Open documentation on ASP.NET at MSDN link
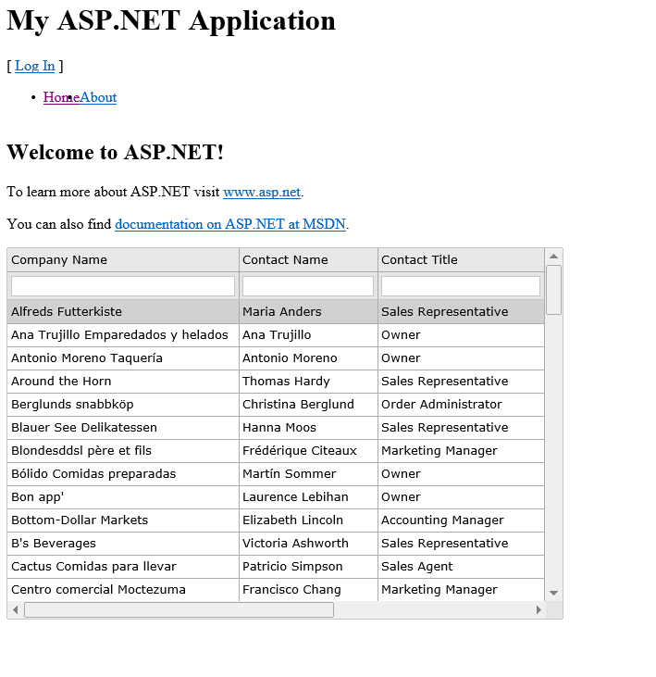Viewport: 656px width, 677px height. click(x=230, y=224)
